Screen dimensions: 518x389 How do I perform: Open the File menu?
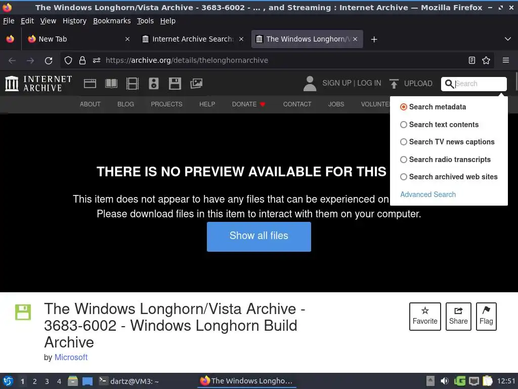tap(9, 21)
